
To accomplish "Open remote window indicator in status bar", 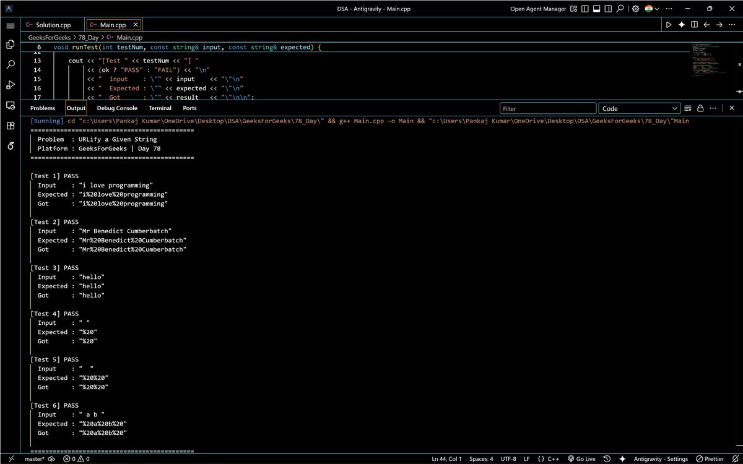I will point(11,459).
